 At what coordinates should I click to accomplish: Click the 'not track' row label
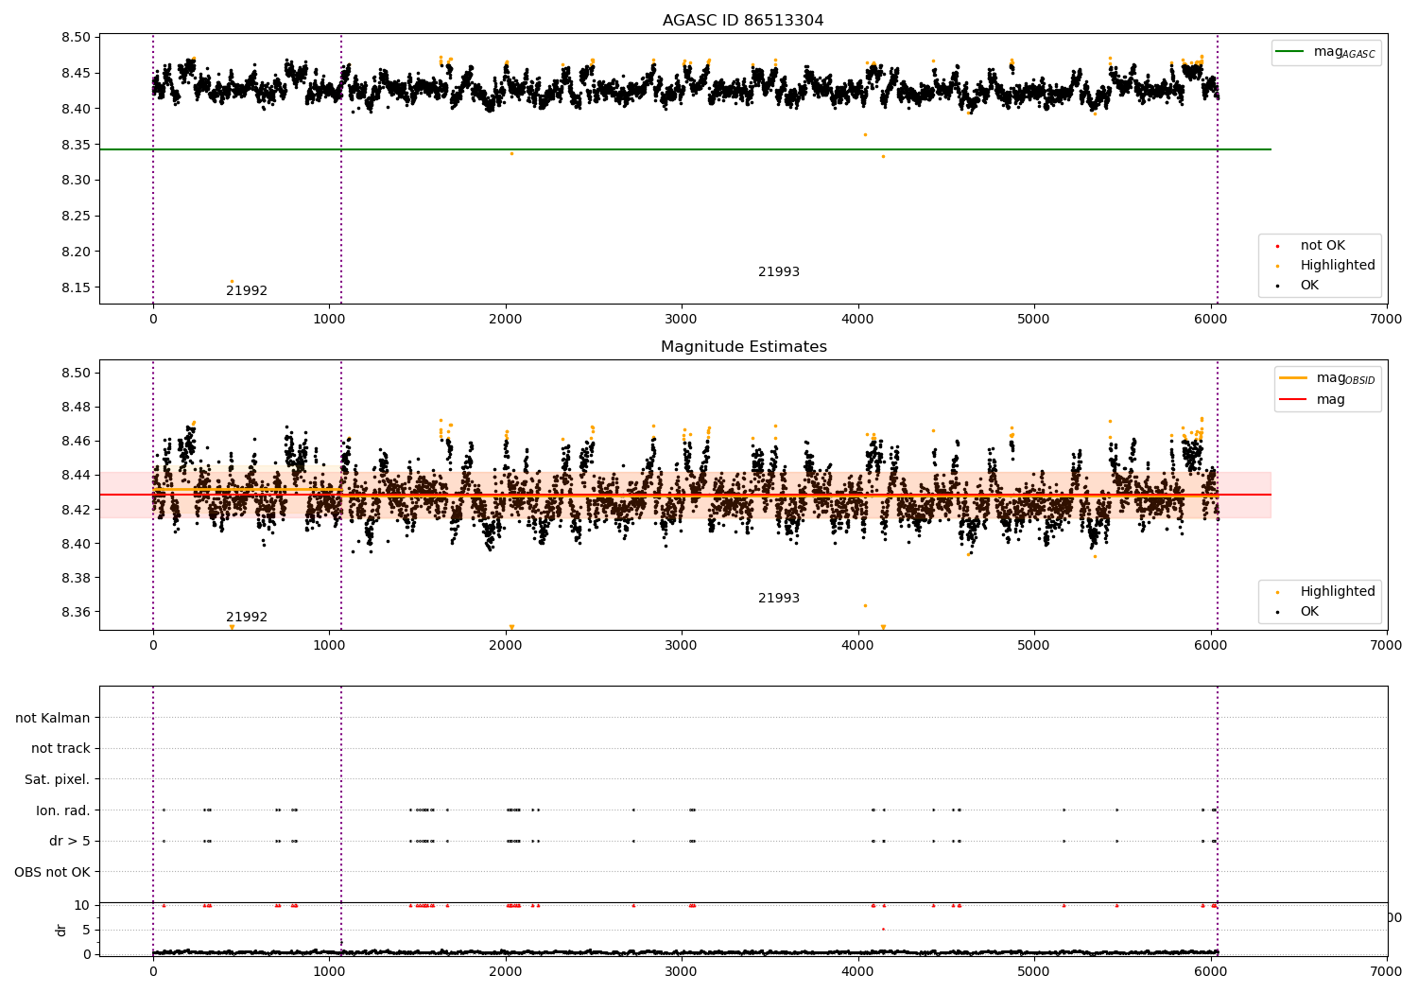(x=61, y=749)
